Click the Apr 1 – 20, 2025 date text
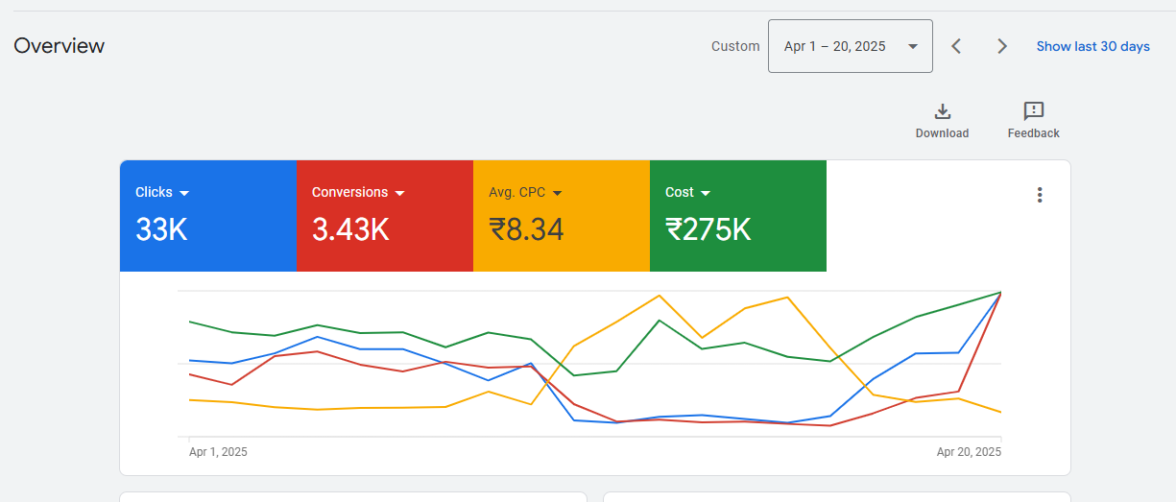This screenshot has height=502, width=1176. (834, 46)
